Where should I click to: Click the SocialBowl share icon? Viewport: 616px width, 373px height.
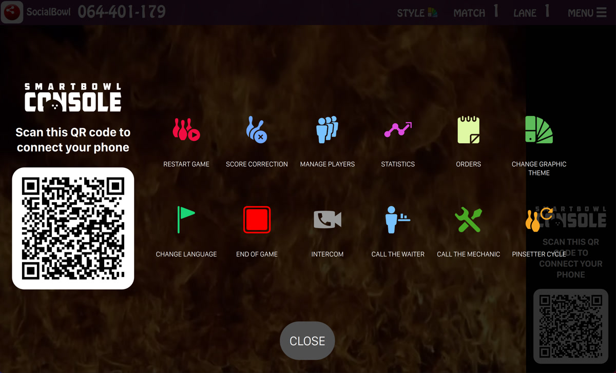(12, 12)
